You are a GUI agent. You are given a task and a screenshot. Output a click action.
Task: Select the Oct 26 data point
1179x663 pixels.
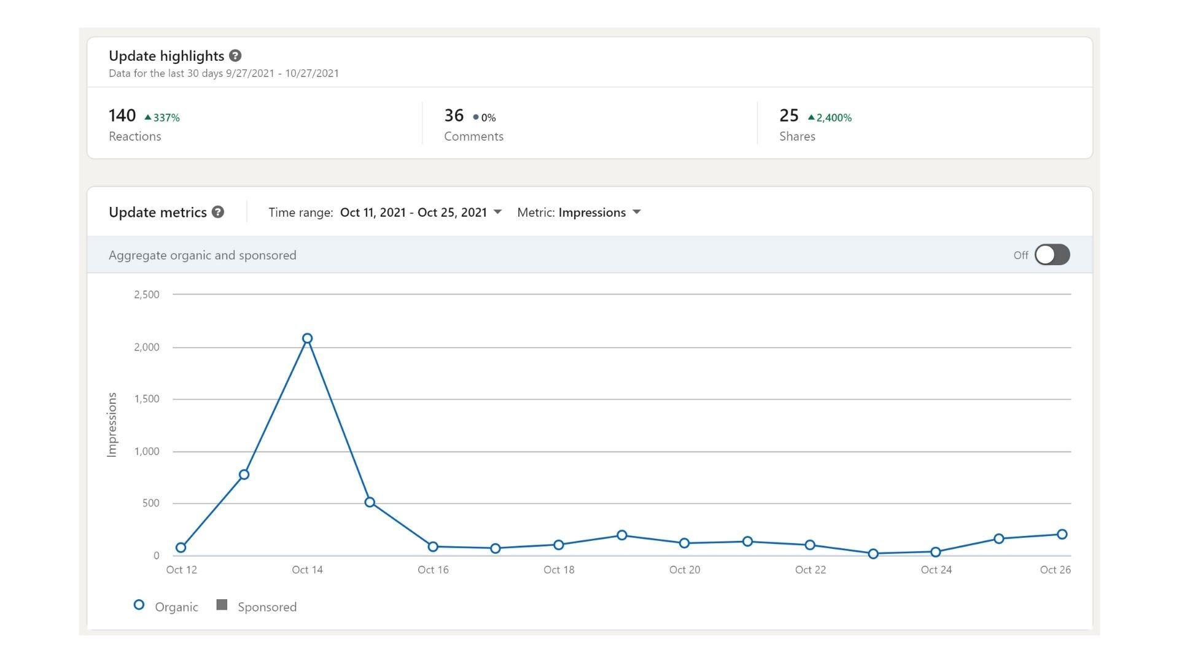1062,534
